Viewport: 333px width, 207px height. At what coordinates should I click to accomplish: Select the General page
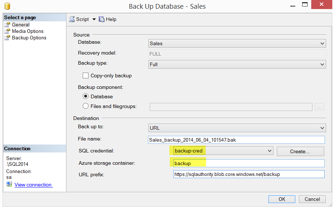pyautogui.click(x=21, y=25)
